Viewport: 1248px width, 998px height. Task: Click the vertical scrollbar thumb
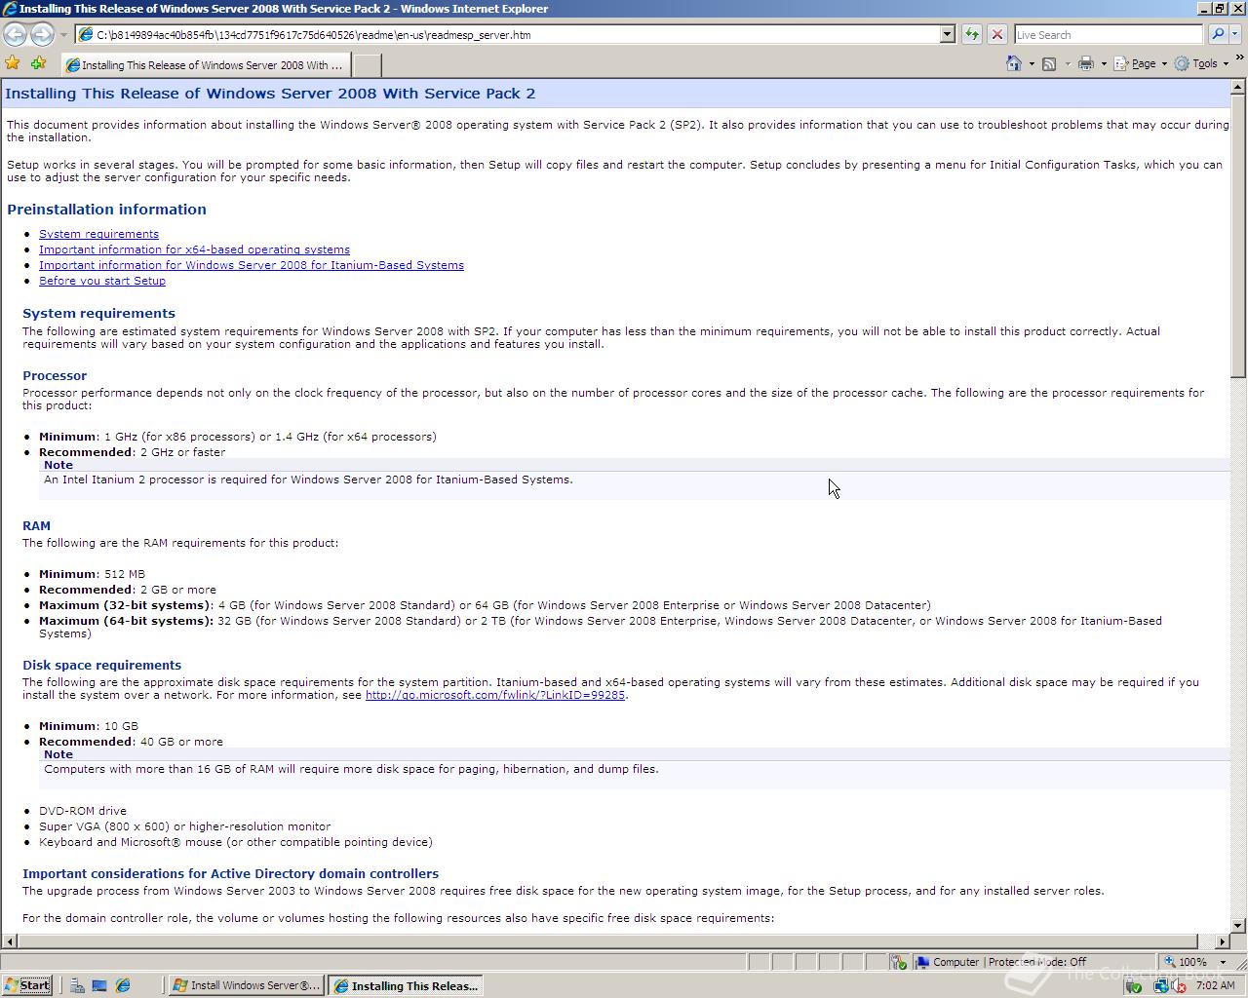(x=1238, y=237)
